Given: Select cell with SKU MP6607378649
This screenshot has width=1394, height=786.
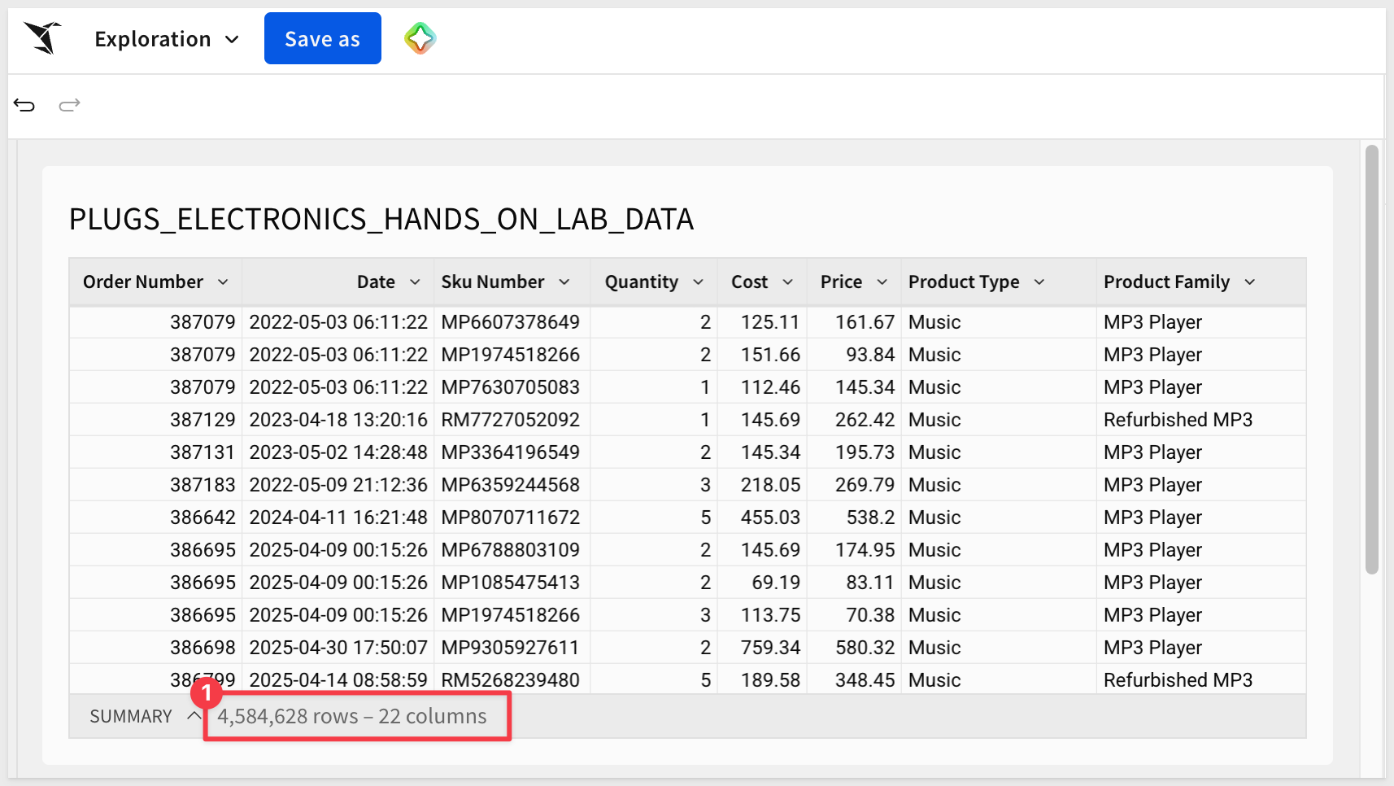Looking at the screenshot, I should tap(512, 322).
